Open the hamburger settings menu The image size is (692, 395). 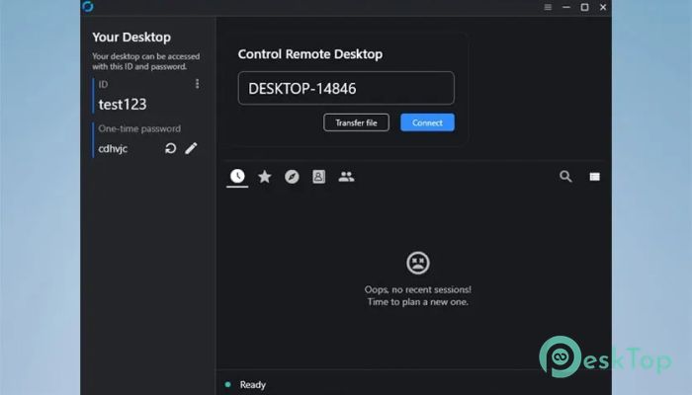click(x=548, y=7)
